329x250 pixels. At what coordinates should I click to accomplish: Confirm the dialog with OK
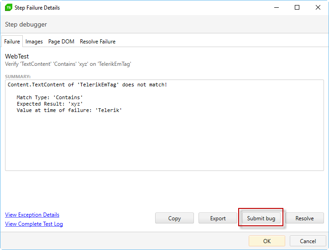[x=267, y=241]
